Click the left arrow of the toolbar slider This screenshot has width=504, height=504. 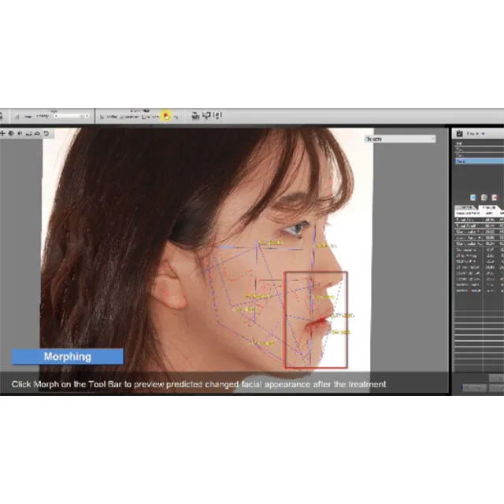[56, 116]
